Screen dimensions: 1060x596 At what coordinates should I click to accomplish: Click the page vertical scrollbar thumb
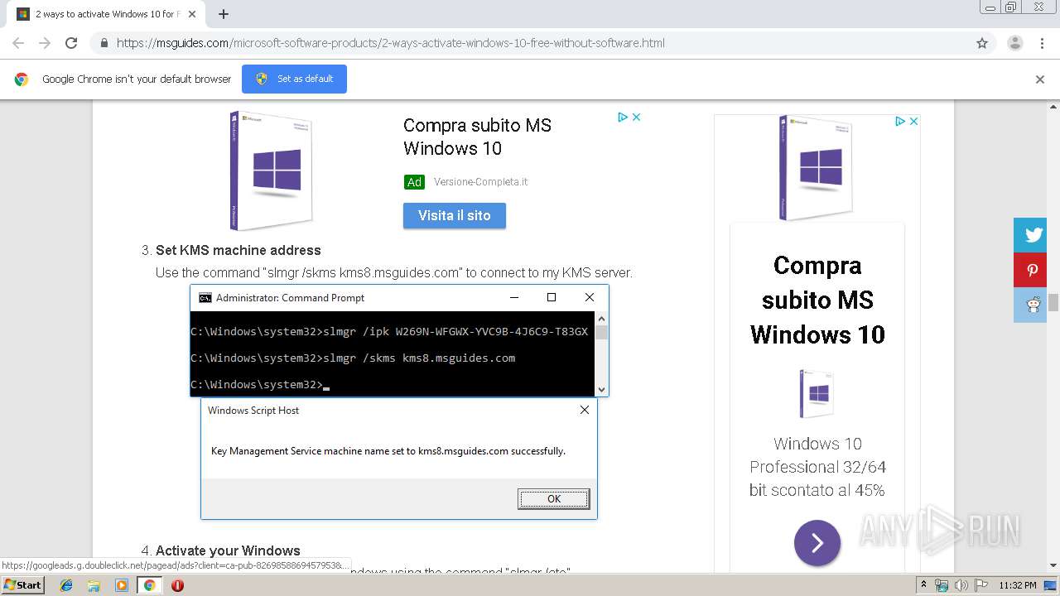point(1053,302)
